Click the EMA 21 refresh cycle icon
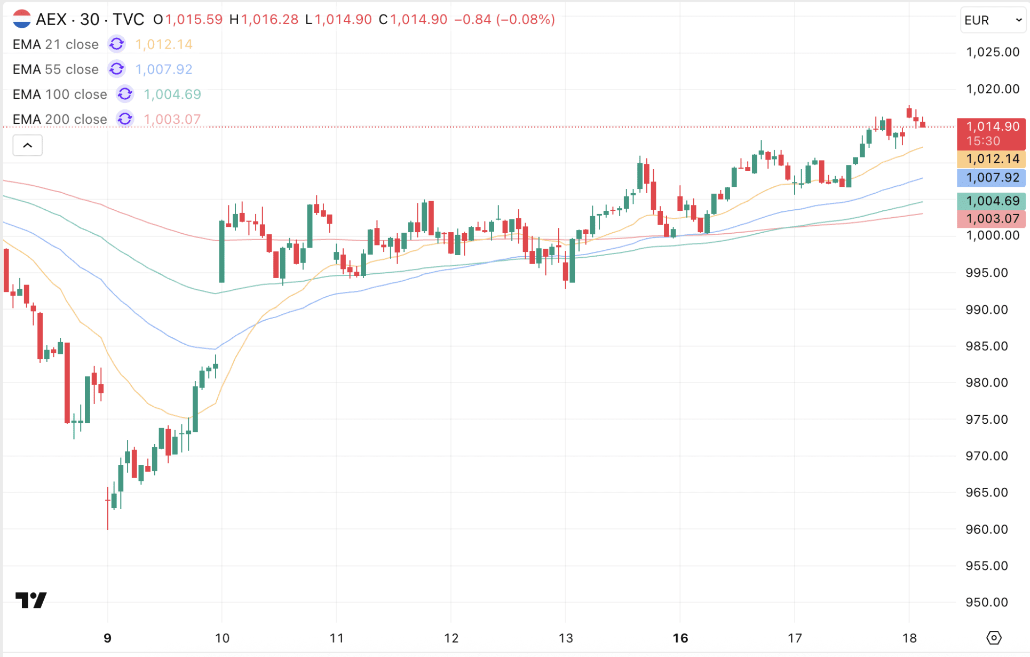This screenshot has height=657, width=1030. [116, 44]
